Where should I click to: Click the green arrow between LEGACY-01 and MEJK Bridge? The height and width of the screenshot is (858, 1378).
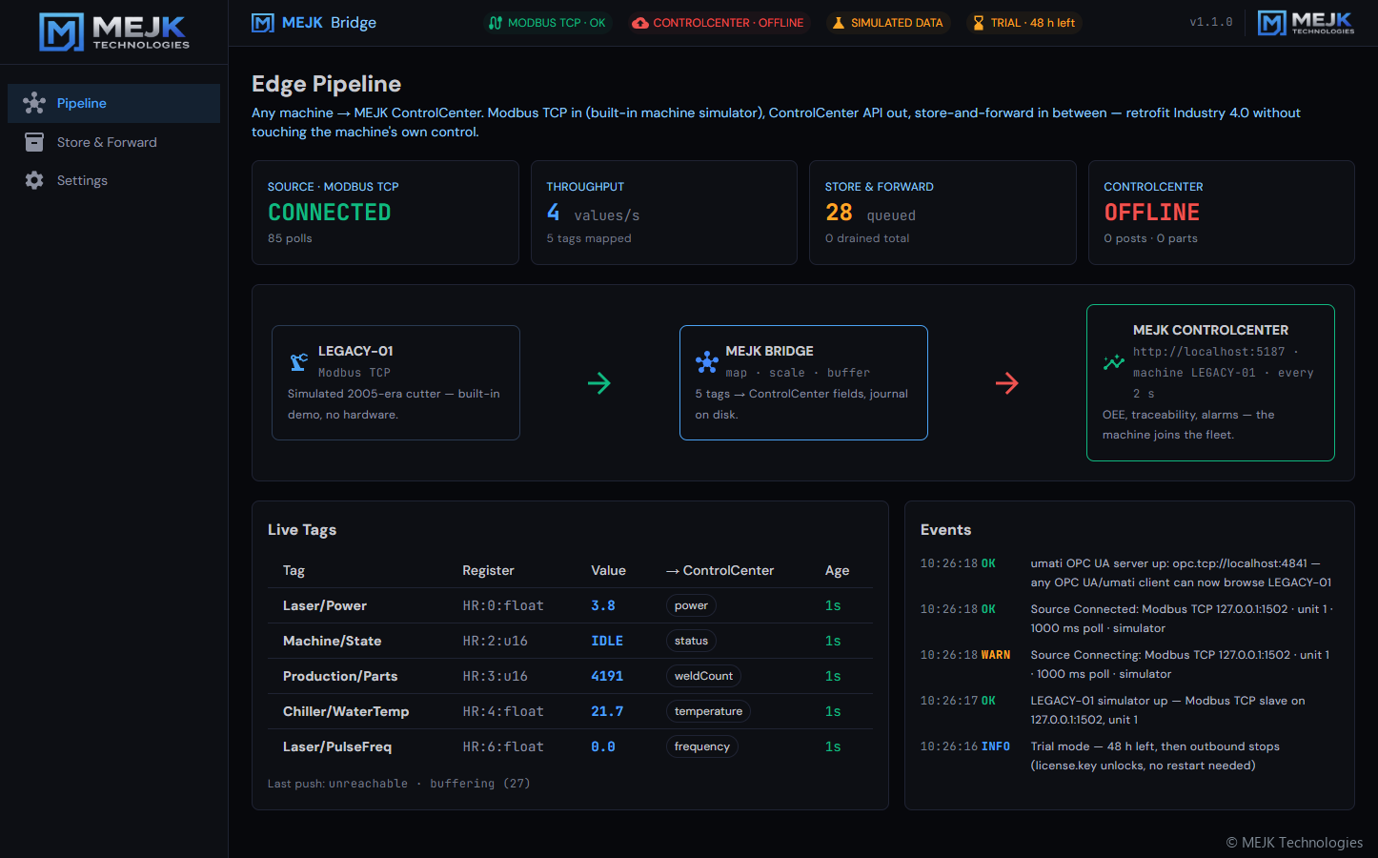click(x=599, y=383)
